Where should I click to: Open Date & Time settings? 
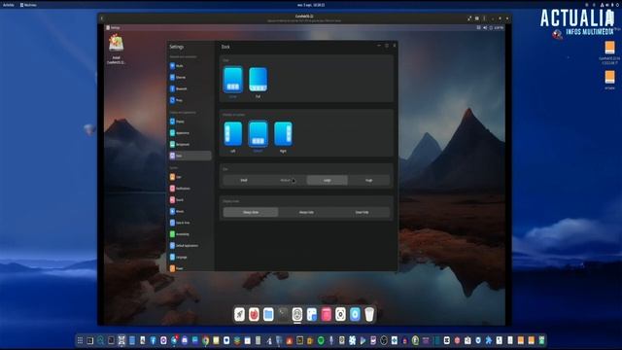coord(190,223)
